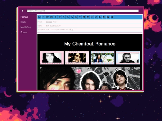Click the coffee cup icon

[76, 17]
